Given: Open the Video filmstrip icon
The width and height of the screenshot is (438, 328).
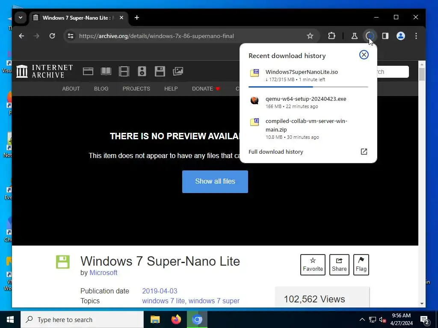Looking at the screenshot, I should [124, 71].
